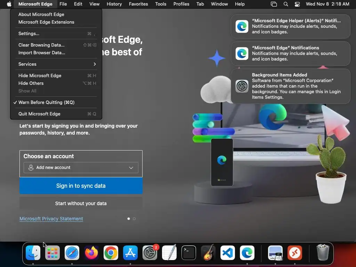Screen dimensions: 356x267
Task: Launch Firefox from the Dock
Action: click(91, 253)
